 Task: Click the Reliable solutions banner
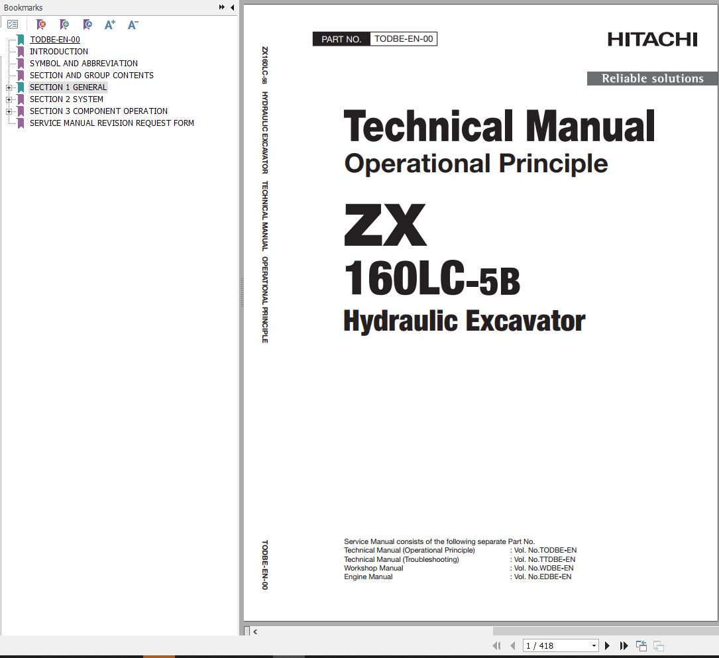tap(653, 78)
